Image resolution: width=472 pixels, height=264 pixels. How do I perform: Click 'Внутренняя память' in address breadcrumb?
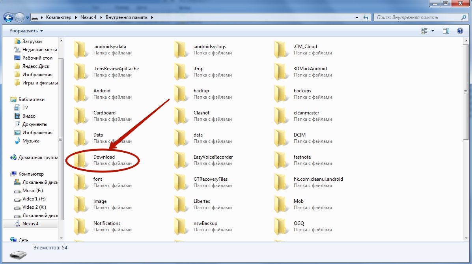[127, 17]
